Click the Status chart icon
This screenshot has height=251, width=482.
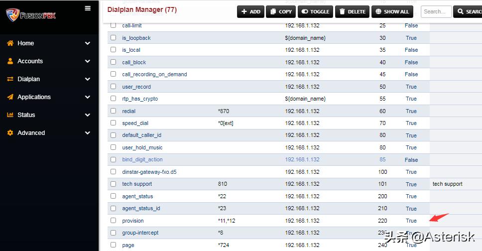coord(10,115)
